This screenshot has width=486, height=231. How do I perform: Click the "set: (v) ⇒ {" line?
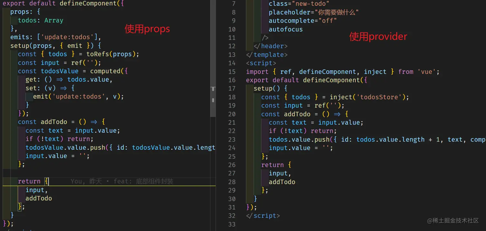point(50,88)
